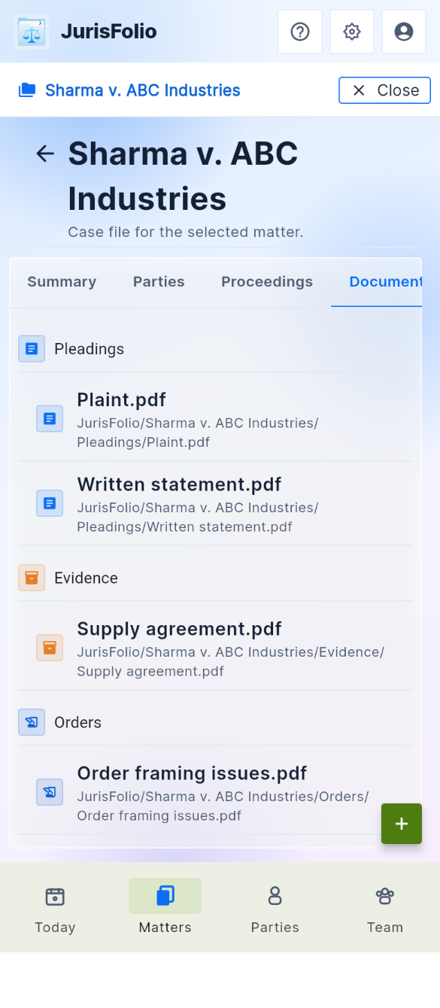Open settings via the gear icon
Screen dimensions: 440x1008
point(352,32)
